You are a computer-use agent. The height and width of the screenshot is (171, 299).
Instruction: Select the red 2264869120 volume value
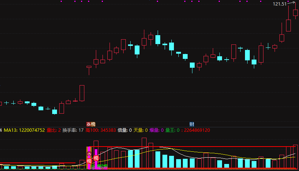click(x=197, y=130)
